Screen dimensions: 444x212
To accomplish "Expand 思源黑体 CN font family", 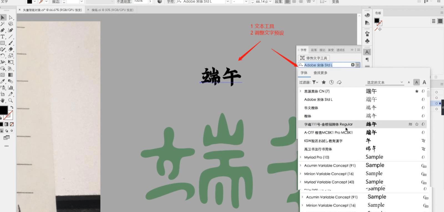I will (x=300, y=91).
